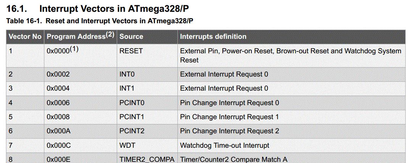The width and height of the screenshot is (417, 163).
Task: Select the Vector No column header
Action: click(x=25, y=37)
